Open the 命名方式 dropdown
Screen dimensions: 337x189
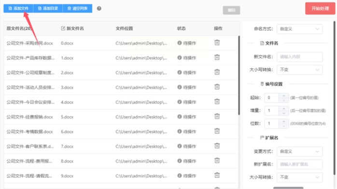[300, 29]
